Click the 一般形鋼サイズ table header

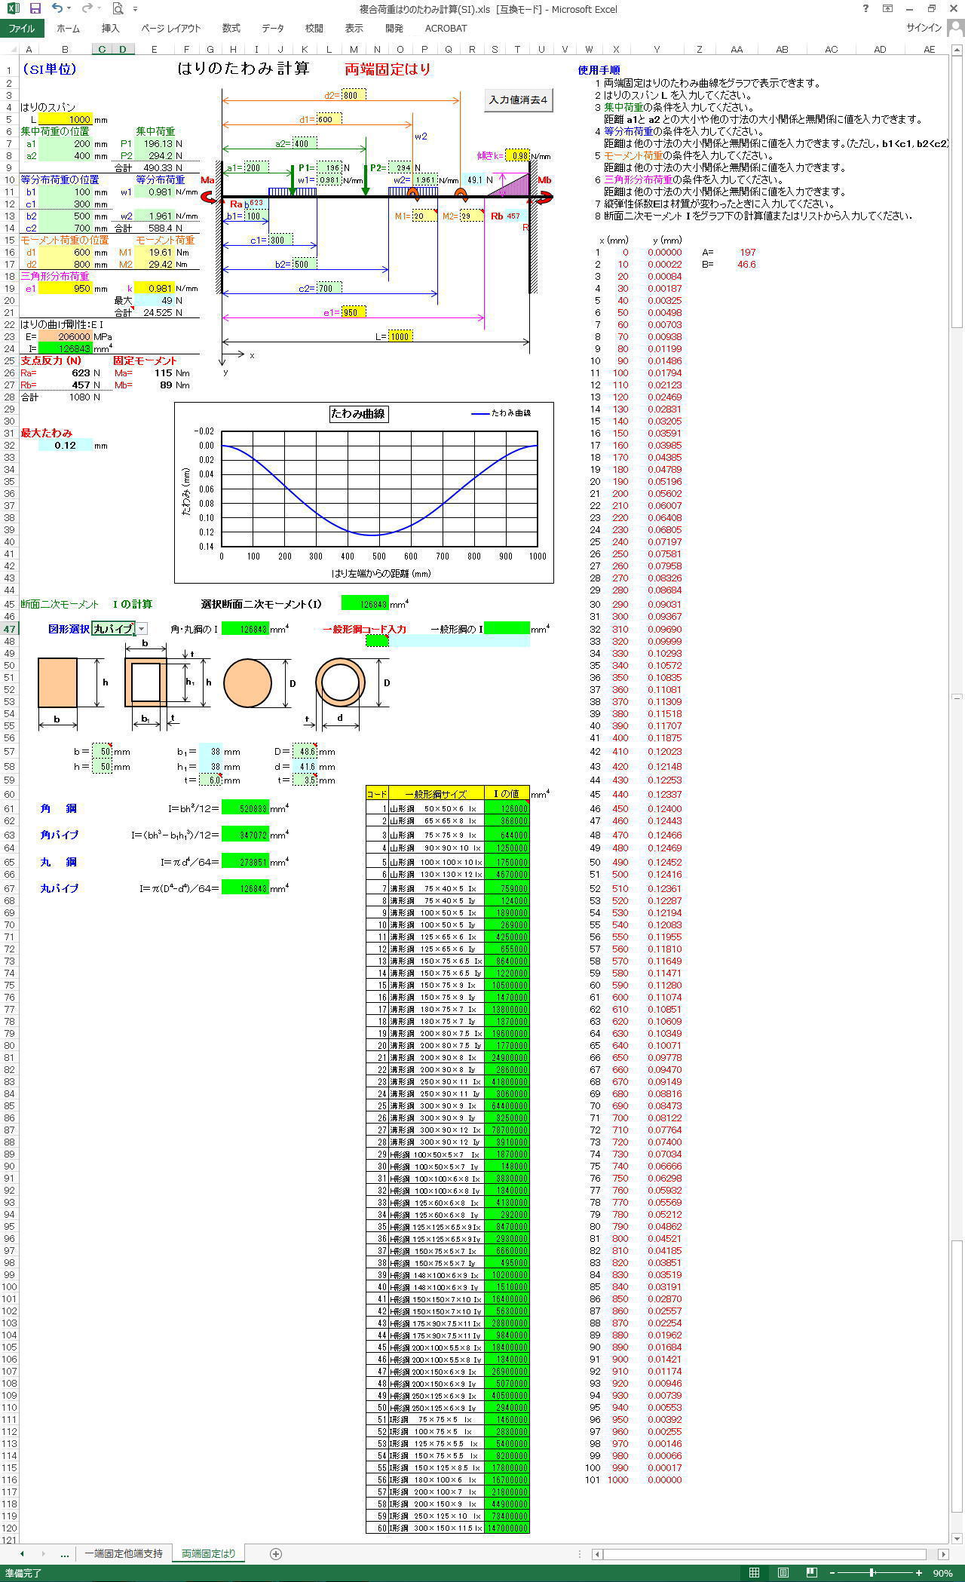coord(436,793)
